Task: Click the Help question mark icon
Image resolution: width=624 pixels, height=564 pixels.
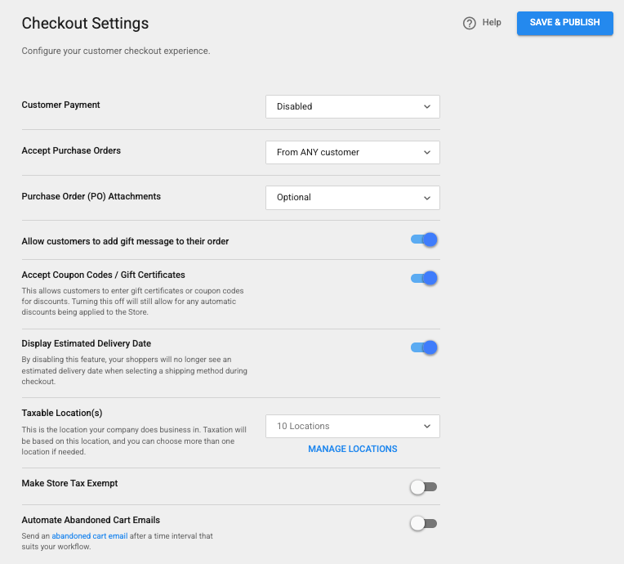Action: [x=469, y=23]
